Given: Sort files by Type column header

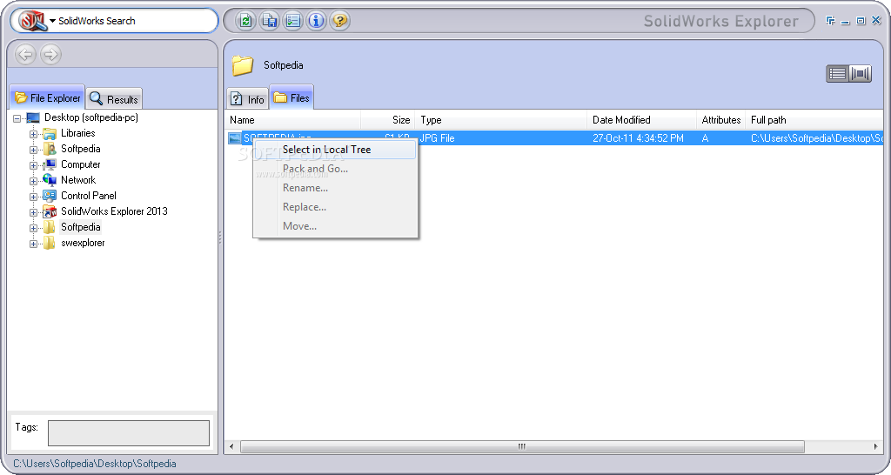Looking at the screenshot, I should 500,120.
